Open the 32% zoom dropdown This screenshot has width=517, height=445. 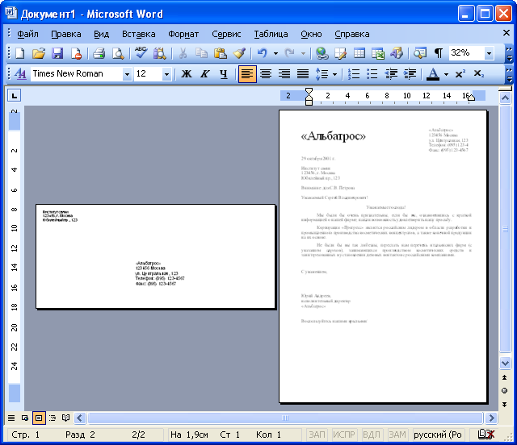(489, 53)
